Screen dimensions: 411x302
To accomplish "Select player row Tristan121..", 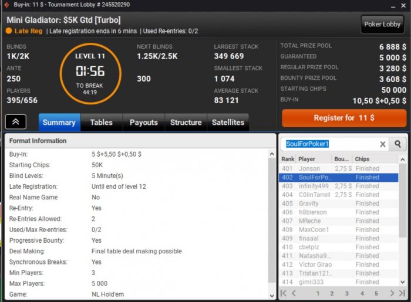I will point(339,273).
